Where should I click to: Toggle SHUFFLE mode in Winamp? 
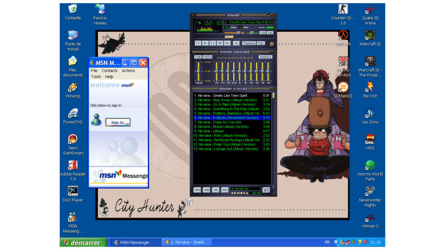click(x=250, y=43)
